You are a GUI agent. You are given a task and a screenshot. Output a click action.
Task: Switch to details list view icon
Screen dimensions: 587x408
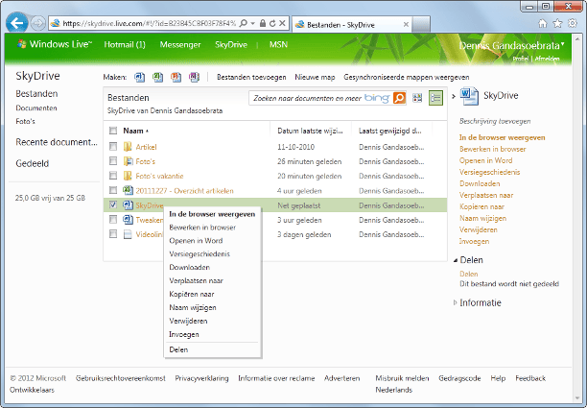[435, 98]
